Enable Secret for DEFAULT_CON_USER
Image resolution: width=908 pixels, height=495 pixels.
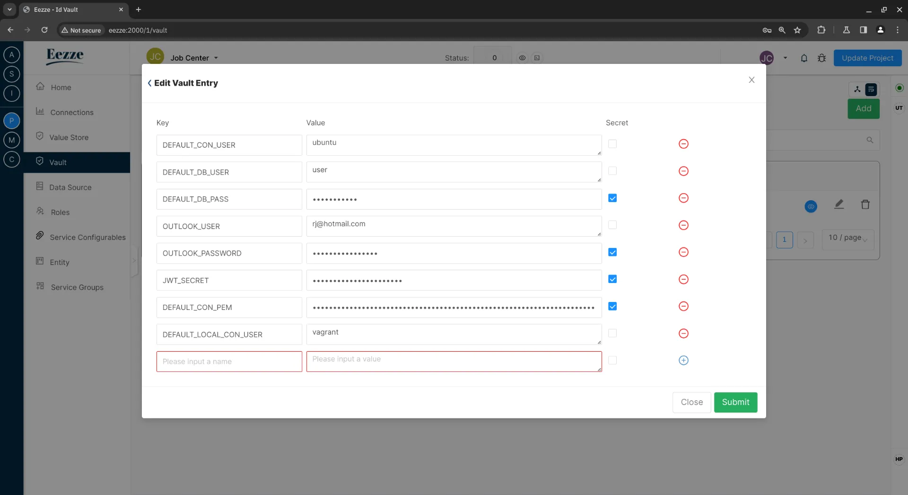point(612,144)
